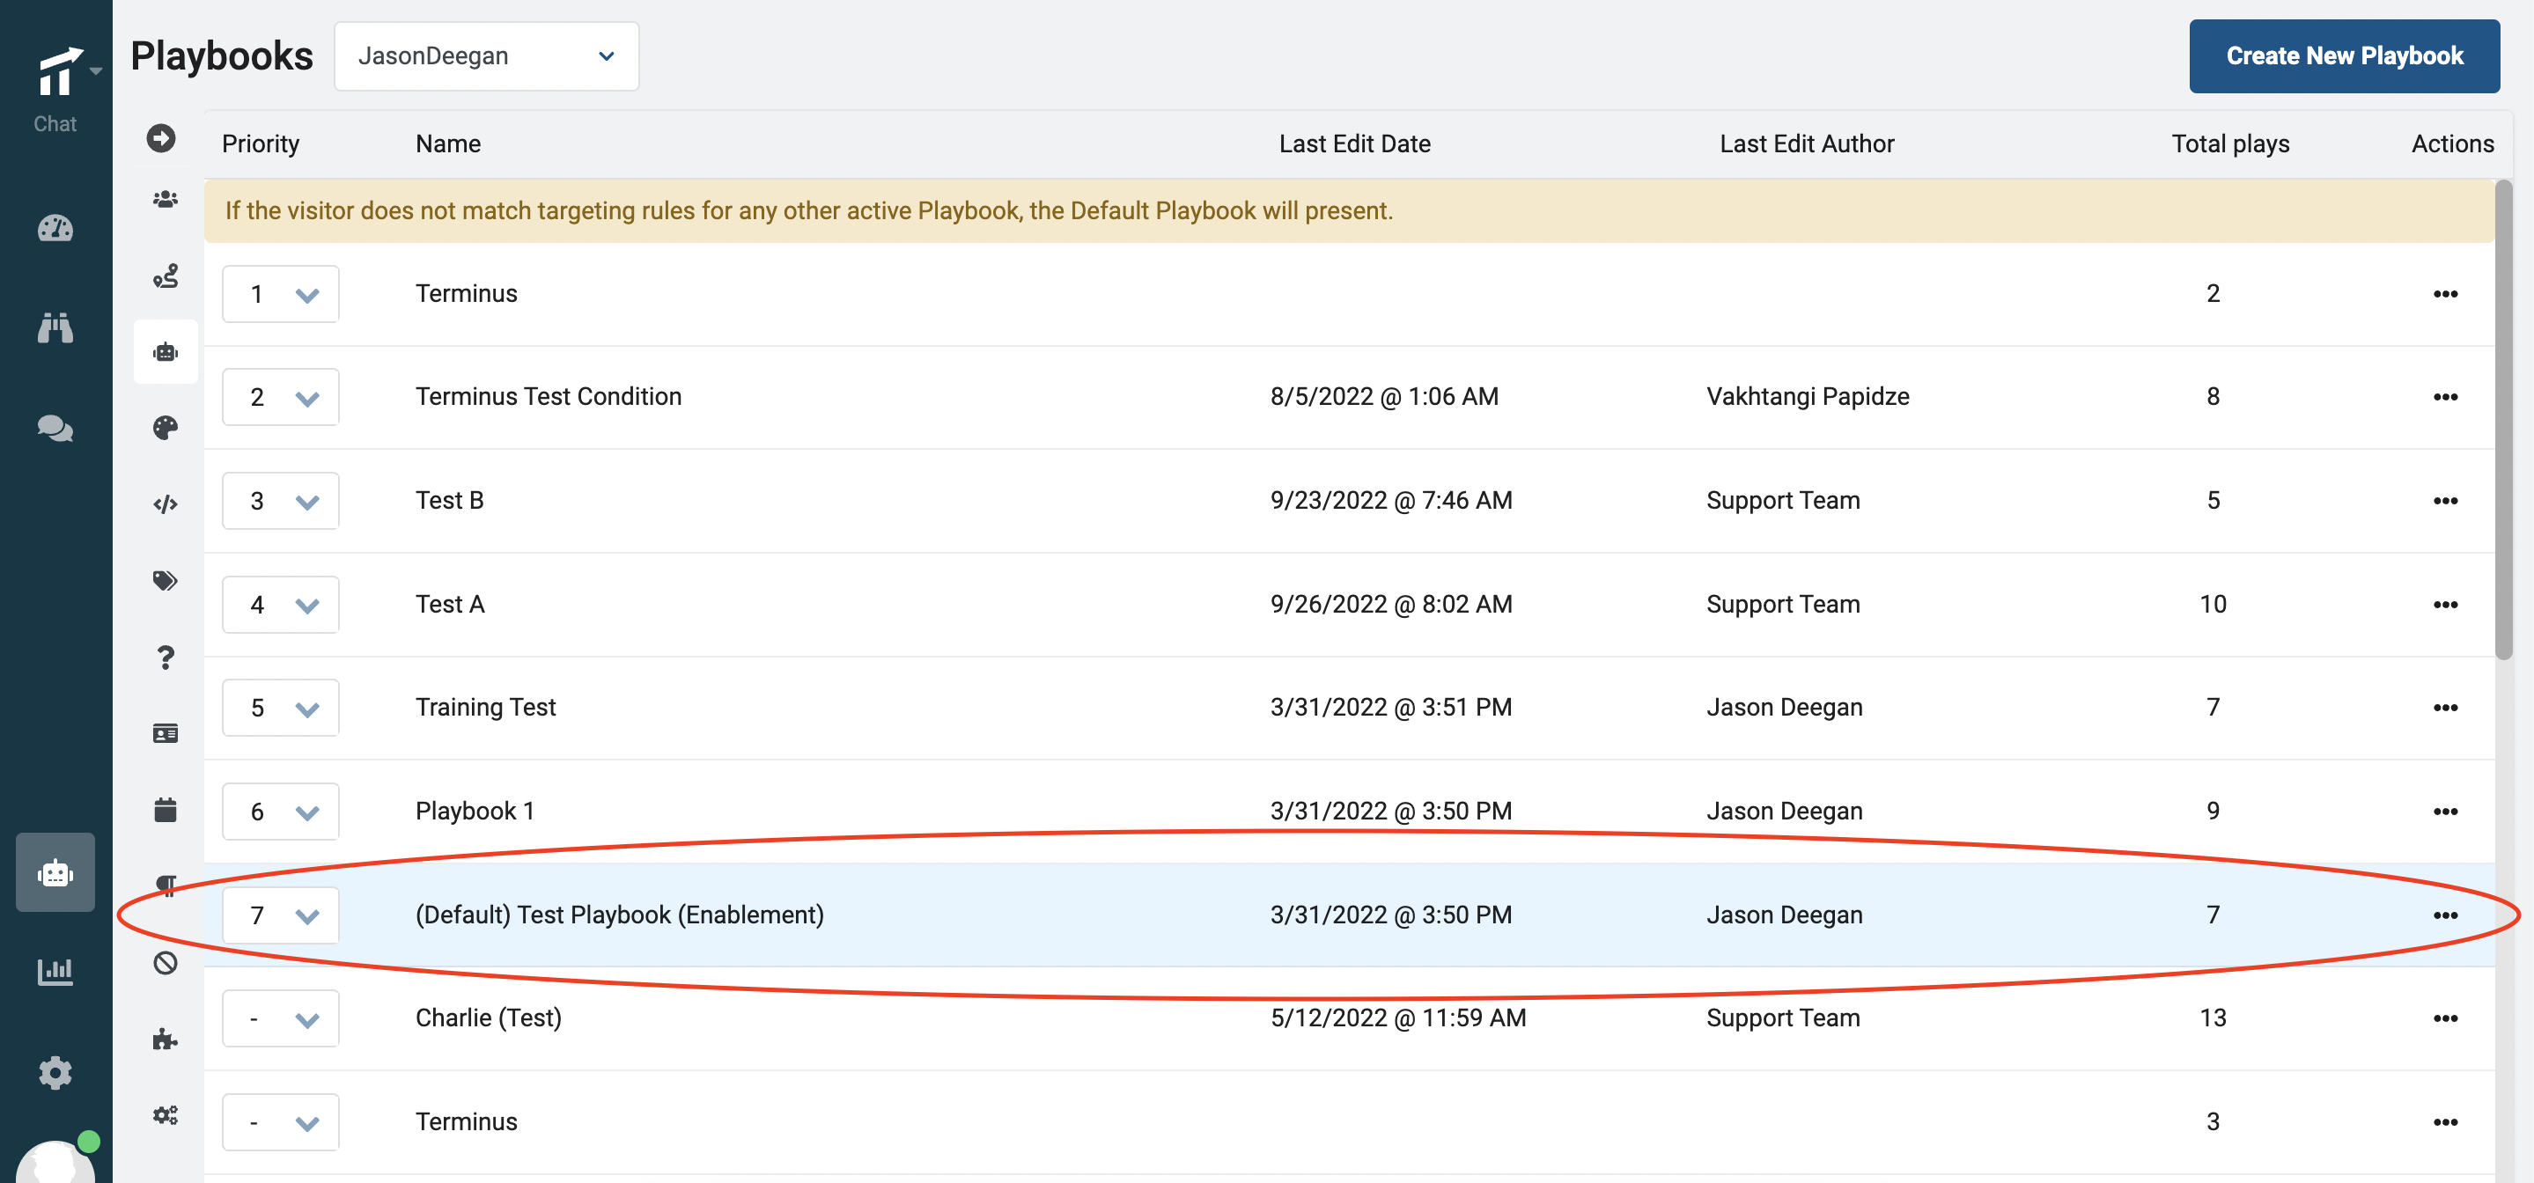Open the blocked circle-slash icon in submenu
This screenshot has height=1183, width=2534.
[166, 963]
